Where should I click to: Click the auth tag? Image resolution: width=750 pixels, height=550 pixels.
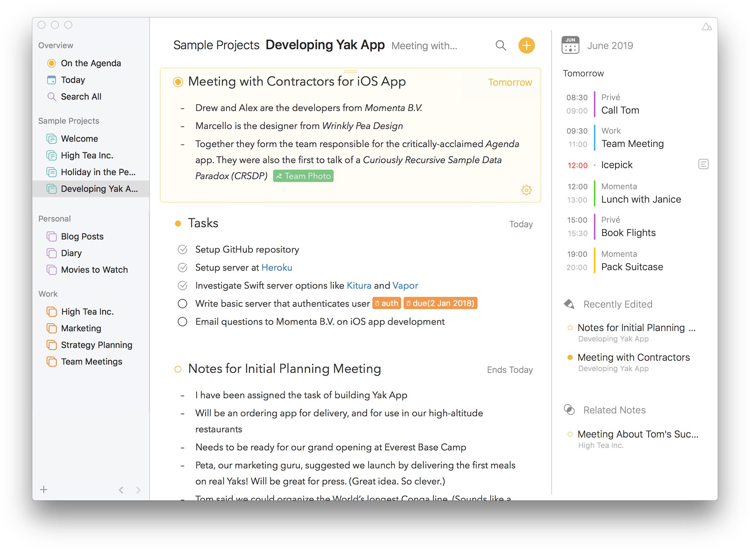(387, 303)
